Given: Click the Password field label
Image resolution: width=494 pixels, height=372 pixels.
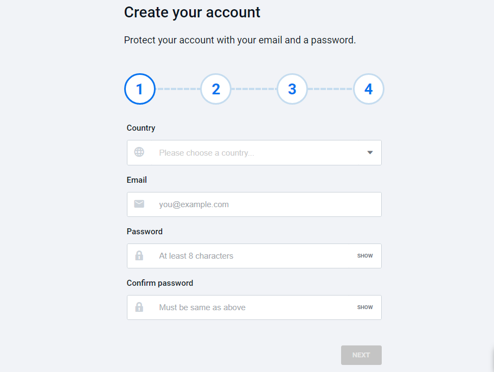Looking at the screenshot, I should [x=145, y=231].
